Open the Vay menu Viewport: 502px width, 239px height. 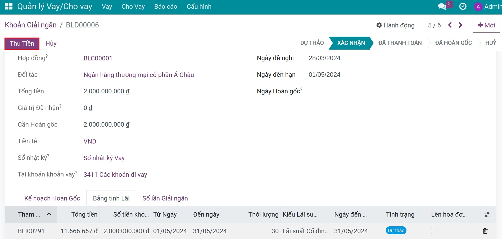[107, 7]
